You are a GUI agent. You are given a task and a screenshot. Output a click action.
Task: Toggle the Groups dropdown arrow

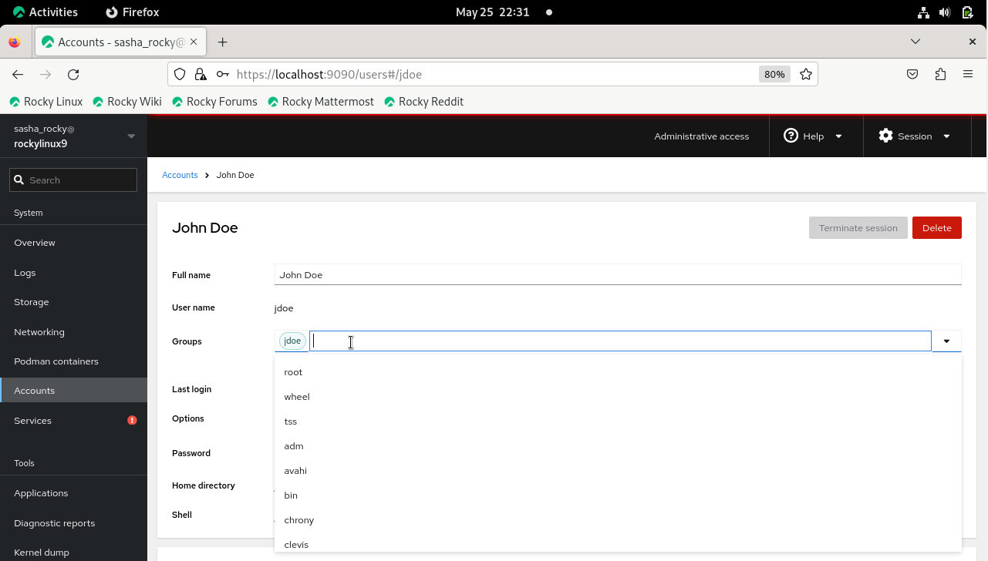coord(946,341)
